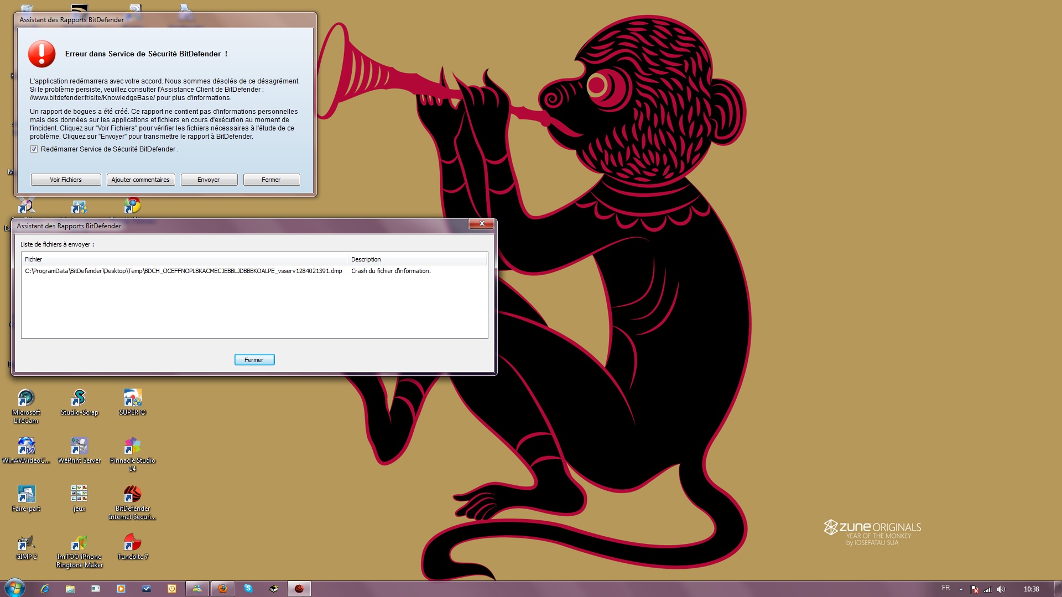Viewport: 1062px width, 597px height.
Task: Open WinAVIVideoC... desktop shortcut
Action: pos(26,451)
